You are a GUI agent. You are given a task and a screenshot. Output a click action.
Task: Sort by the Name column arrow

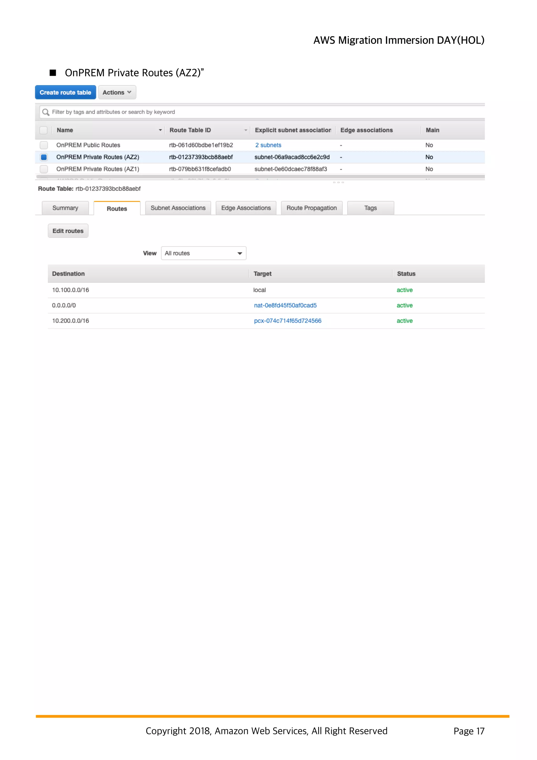[x=160, y=130]
